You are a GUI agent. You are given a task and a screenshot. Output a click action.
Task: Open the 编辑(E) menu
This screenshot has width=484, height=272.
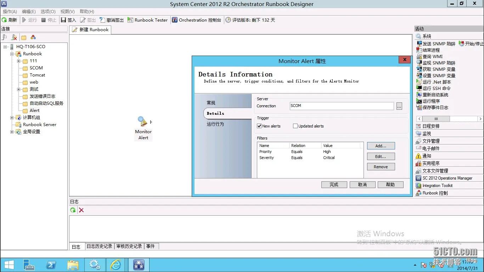29,12
